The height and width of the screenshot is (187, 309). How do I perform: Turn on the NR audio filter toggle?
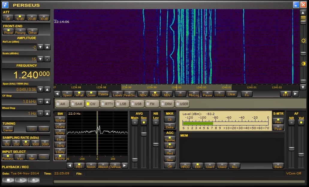[291, 122]
